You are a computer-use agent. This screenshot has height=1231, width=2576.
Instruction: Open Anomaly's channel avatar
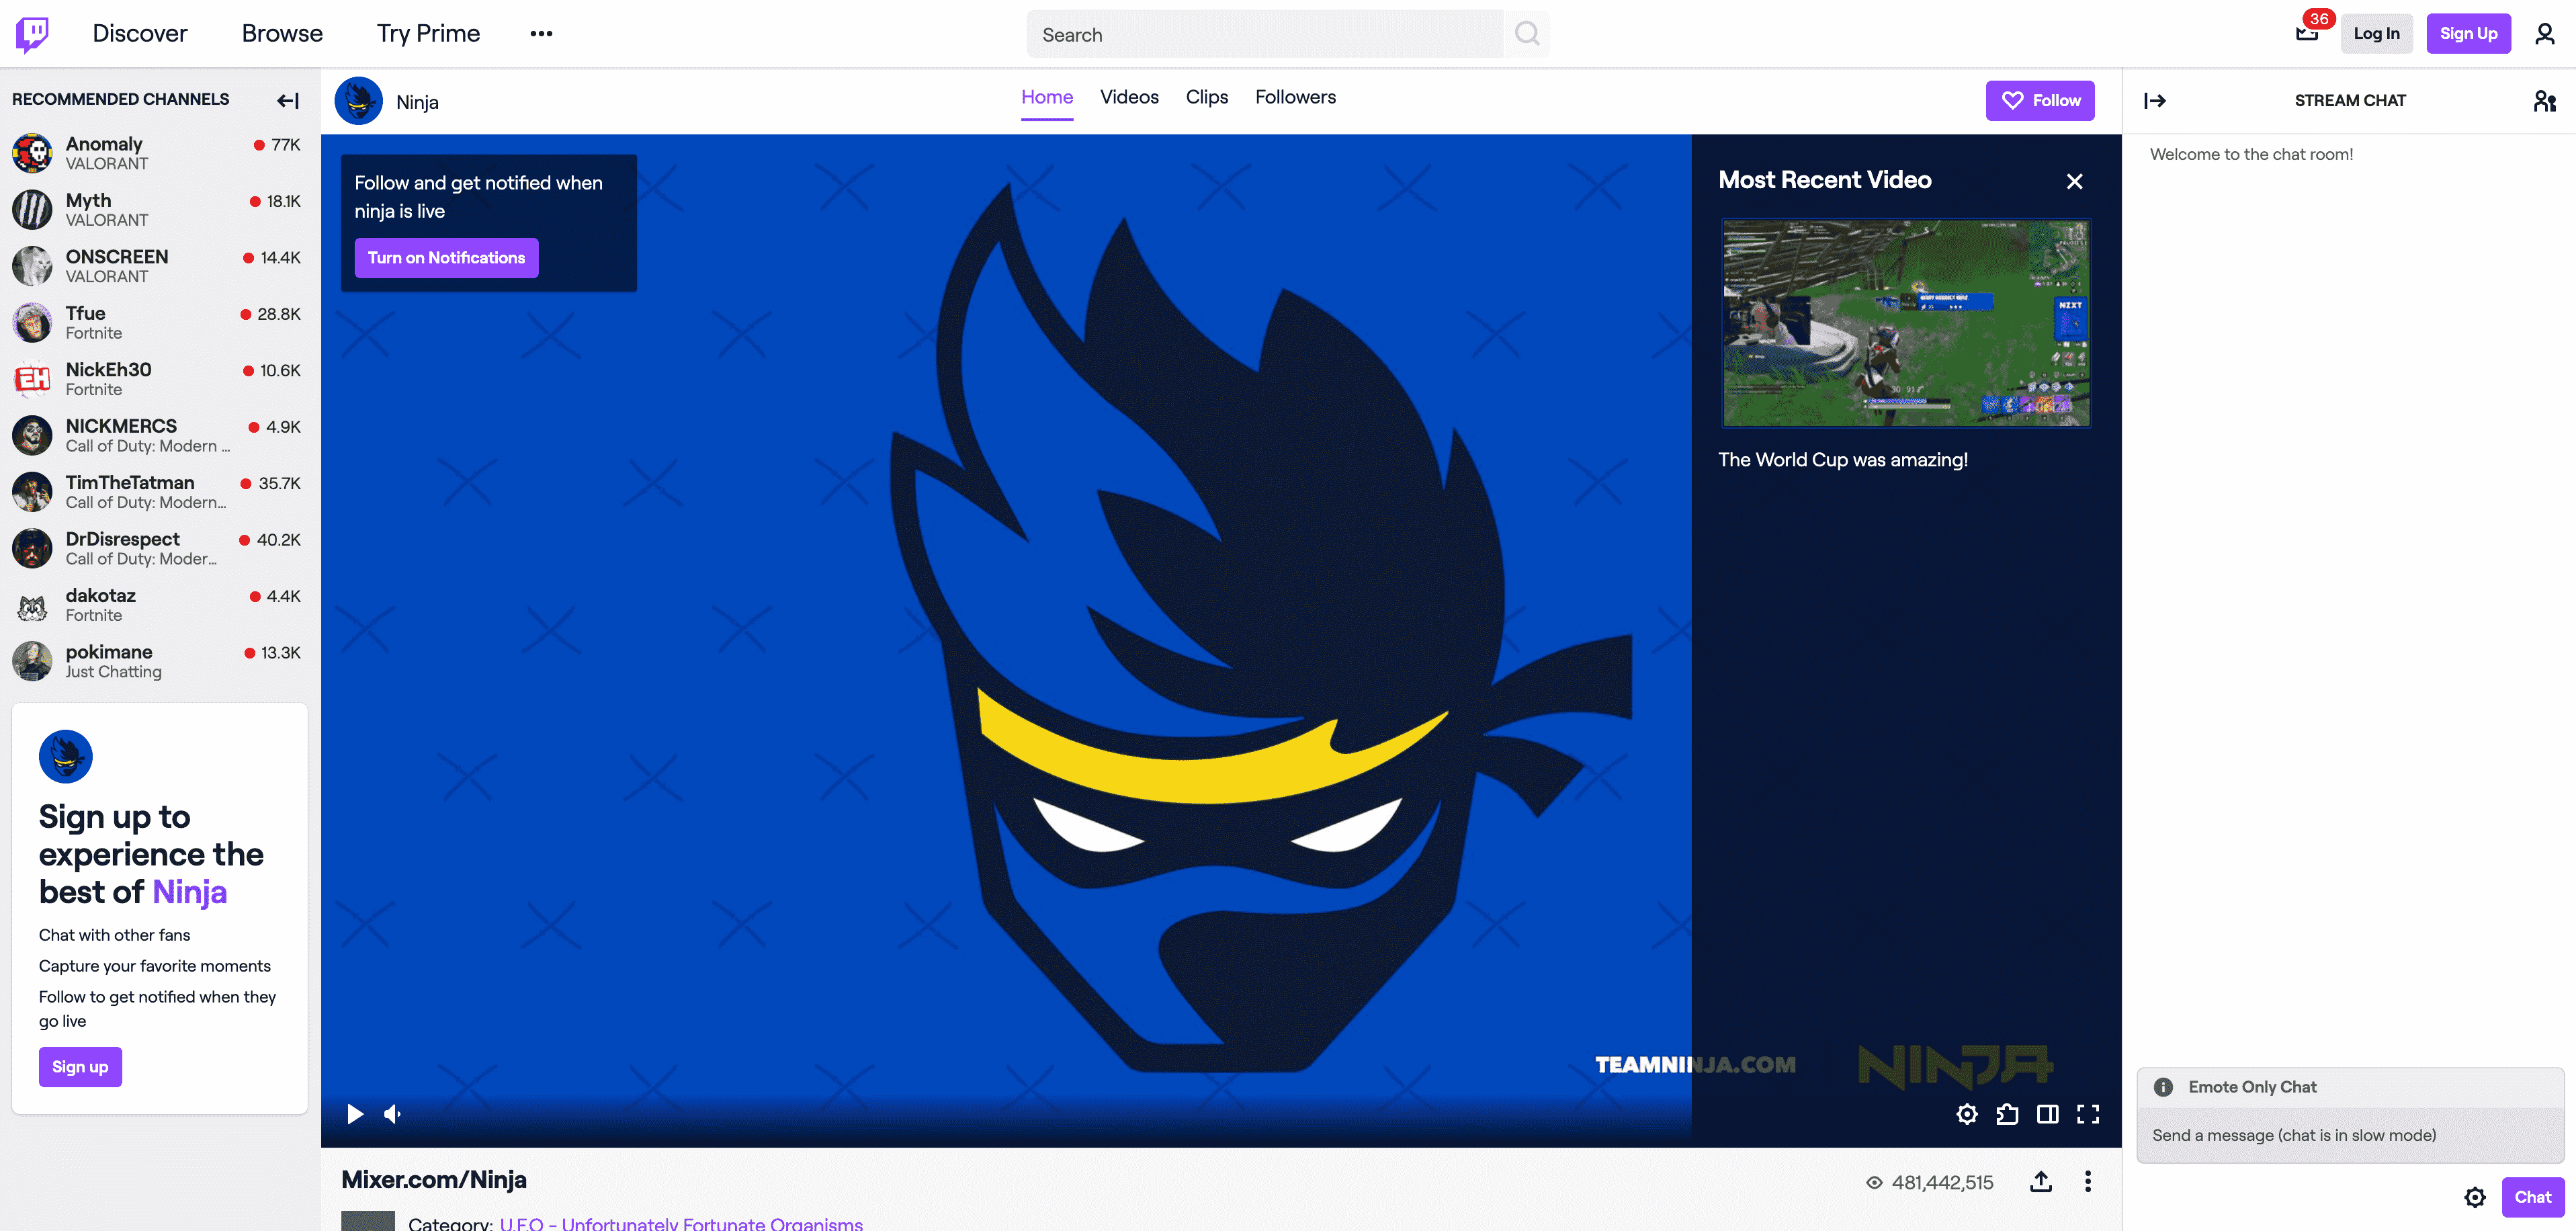[x=32, y=153]
